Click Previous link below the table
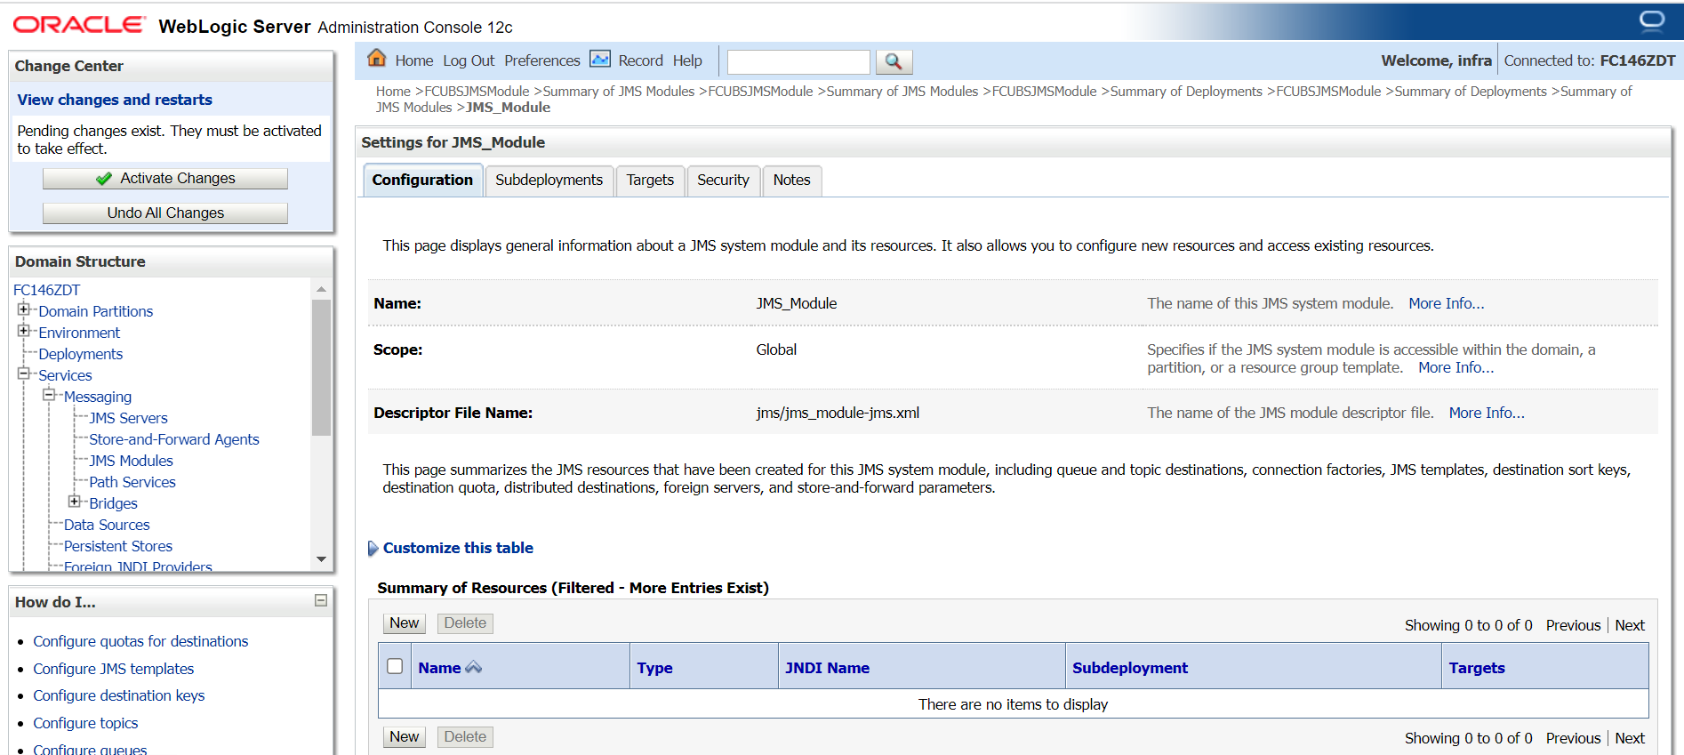Screen dimensions: 1684x755 click(1573, 738)
